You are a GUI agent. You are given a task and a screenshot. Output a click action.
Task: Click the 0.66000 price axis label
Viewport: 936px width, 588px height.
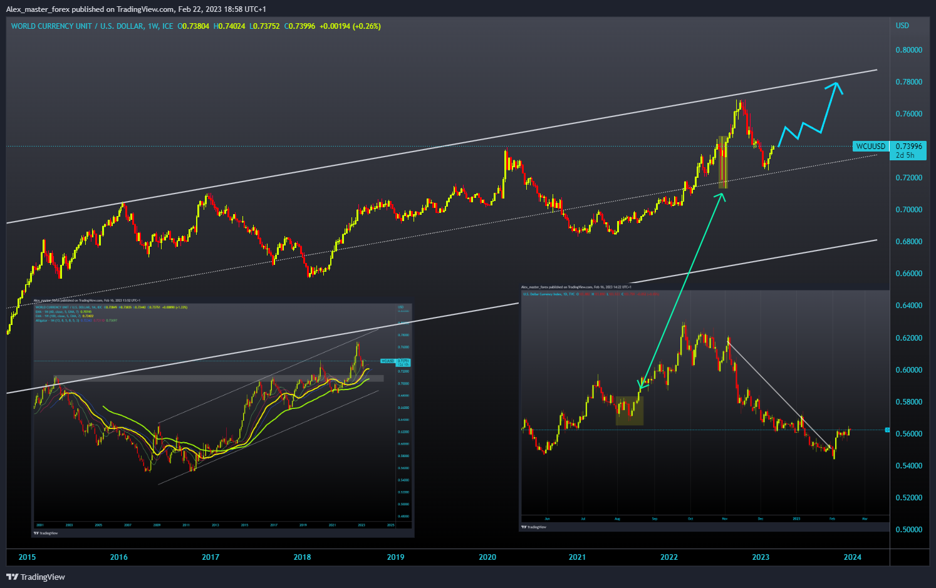tap(908, 274)
